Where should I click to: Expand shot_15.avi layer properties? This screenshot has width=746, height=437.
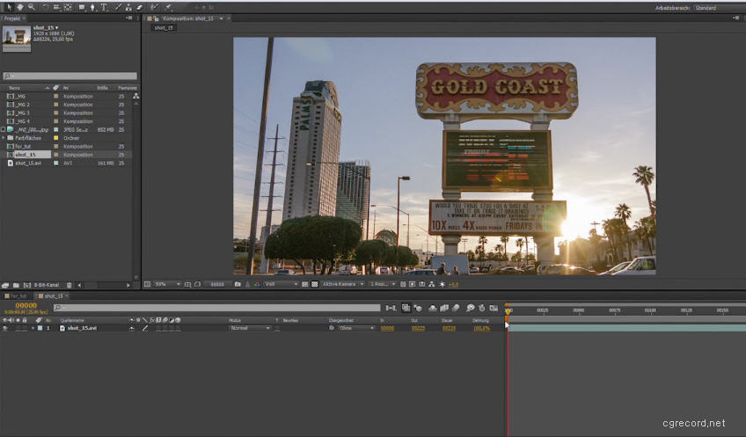(33, 329)
